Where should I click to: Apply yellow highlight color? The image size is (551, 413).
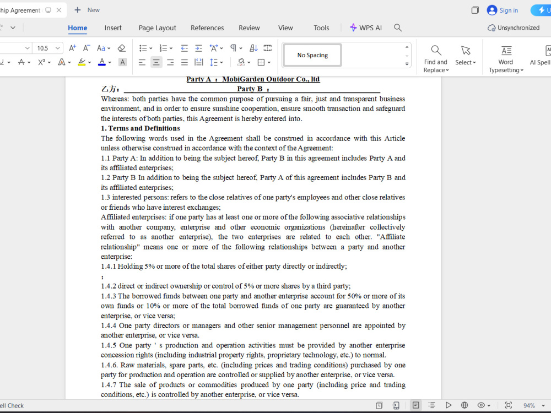click(x=82, y=63)
